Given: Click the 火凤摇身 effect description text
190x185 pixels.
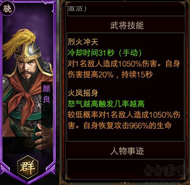Looking at the screenshot, I should (124, 120).
